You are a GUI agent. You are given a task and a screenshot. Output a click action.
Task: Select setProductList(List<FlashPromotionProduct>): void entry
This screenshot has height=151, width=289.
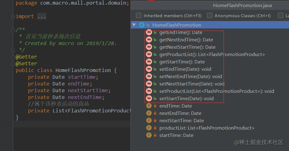pyautogui.click(x=217, y=91)
